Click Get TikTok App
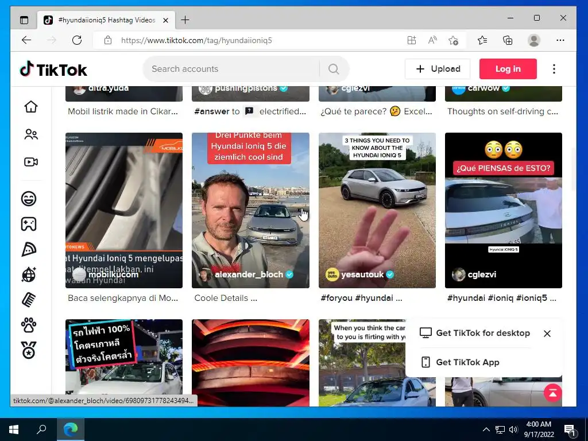Image resolution: width=588 pixels, height=441 pixels. click(460, 362)
